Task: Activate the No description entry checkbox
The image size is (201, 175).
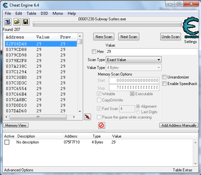Action: click(x=7, y=142)
